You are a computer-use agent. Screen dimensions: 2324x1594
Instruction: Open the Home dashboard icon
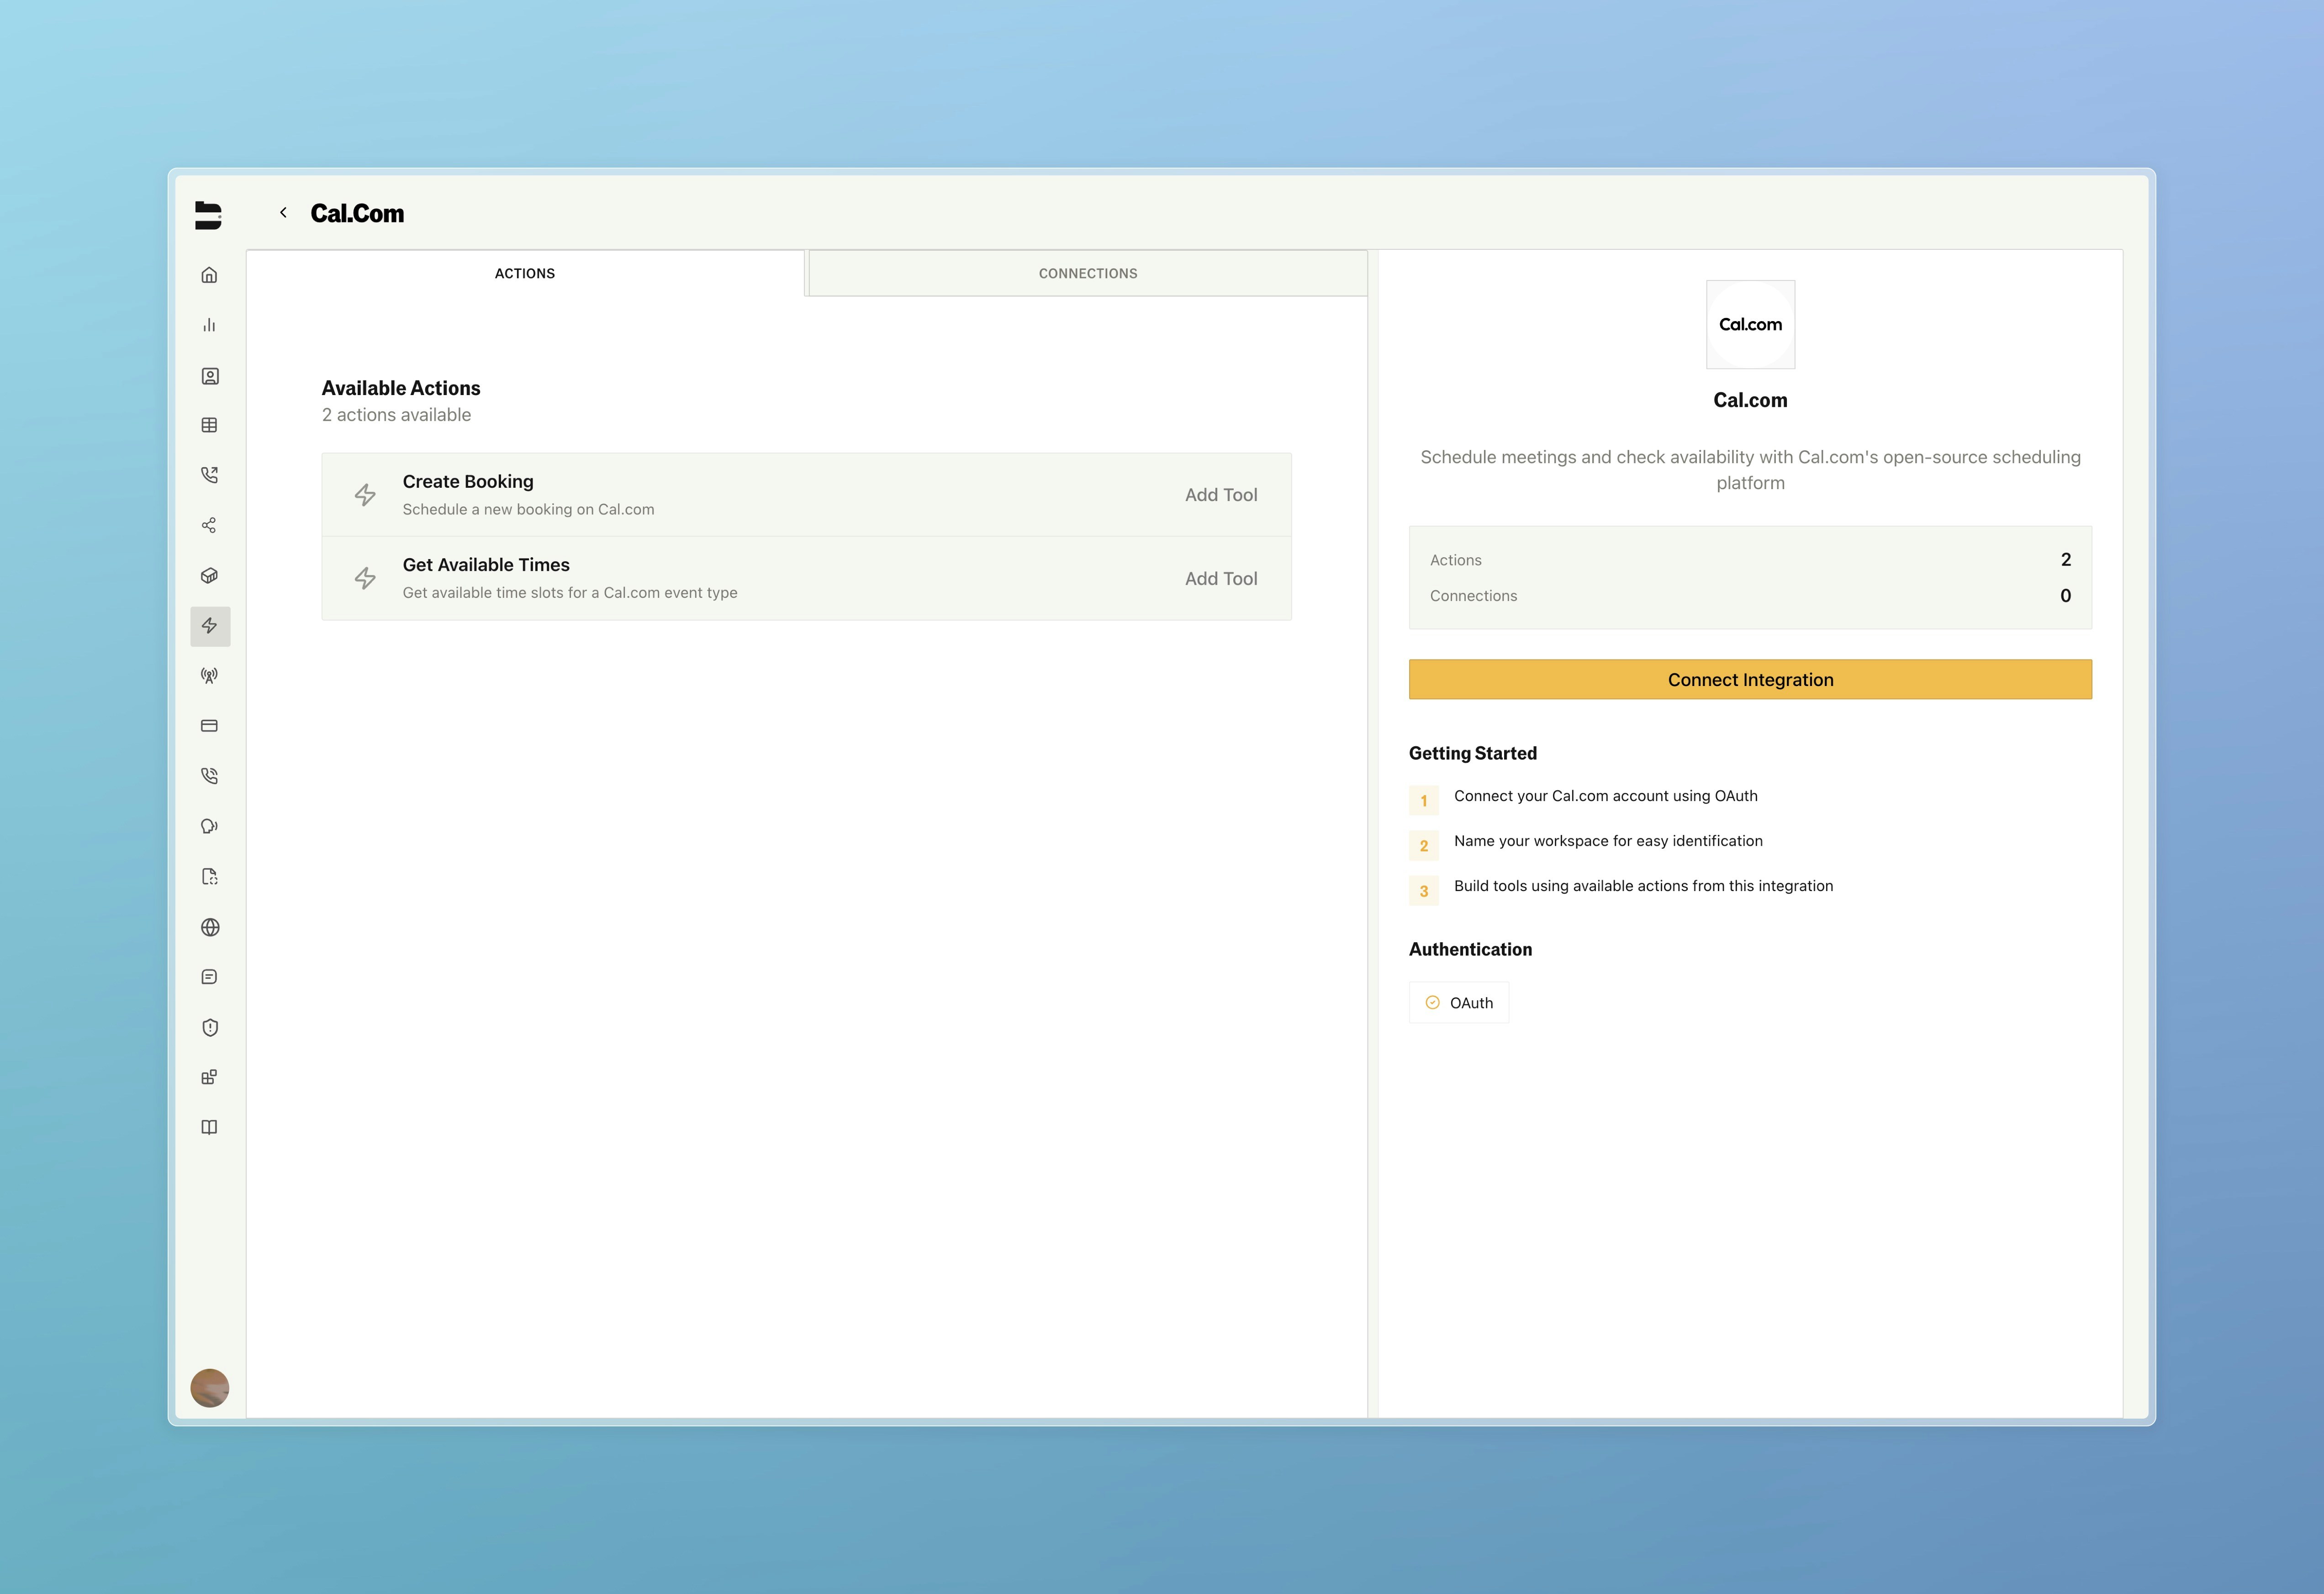[210, 275]
